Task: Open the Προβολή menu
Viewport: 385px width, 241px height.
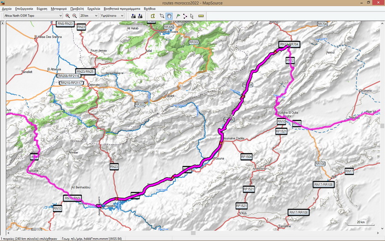Action: (x=77, y=9)
